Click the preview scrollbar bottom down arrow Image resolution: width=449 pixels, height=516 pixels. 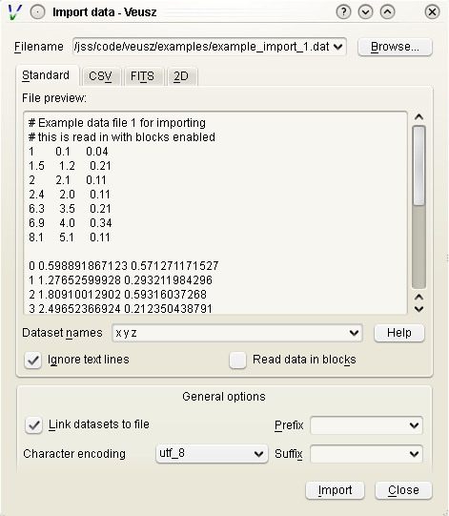[418, 309]
